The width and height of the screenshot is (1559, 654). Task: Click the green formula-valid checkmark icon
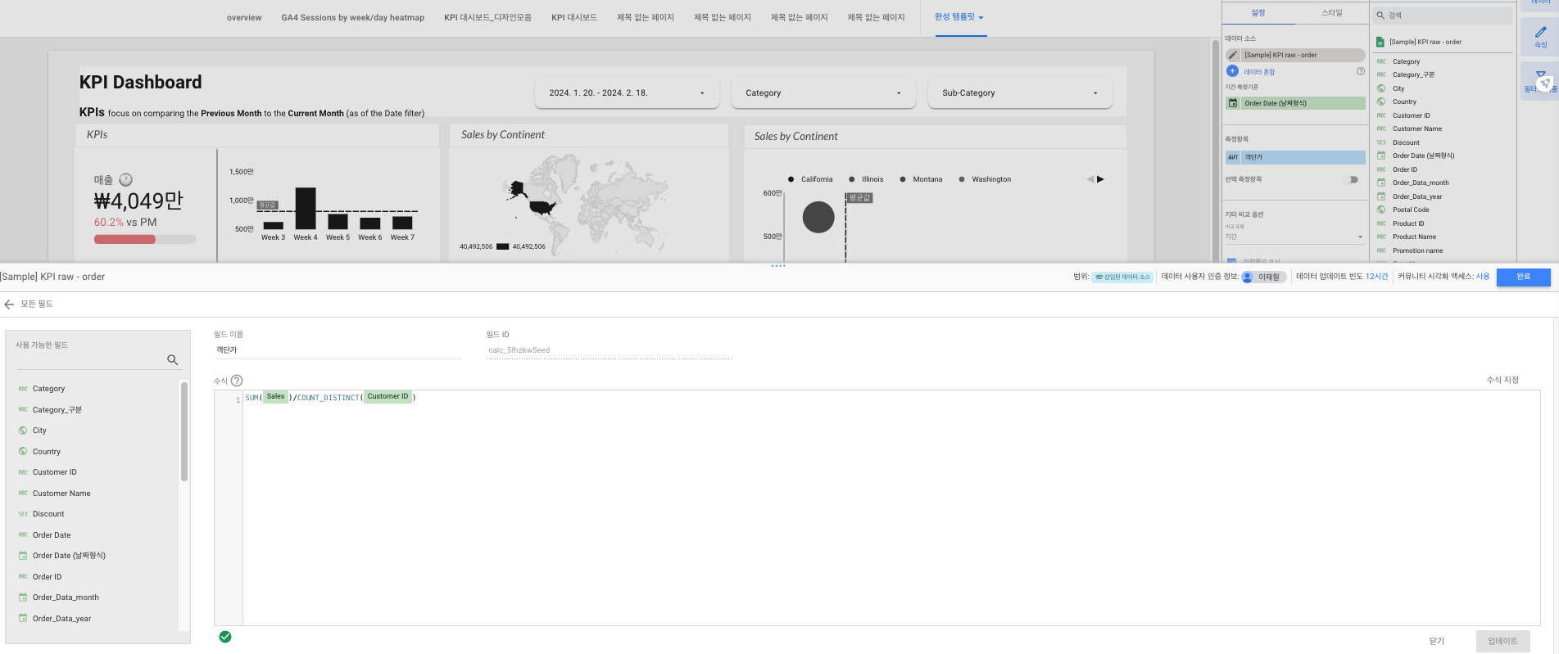click(x=225, y=637)
